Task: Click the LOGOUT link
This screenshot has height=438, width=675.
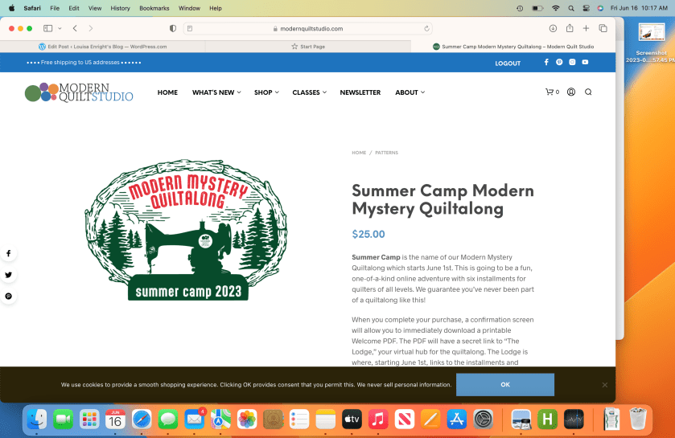Action: [x=508, y=63]
